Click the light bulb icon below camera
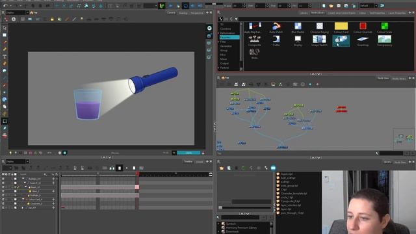 pyautogui.click(x=10, y=153)
